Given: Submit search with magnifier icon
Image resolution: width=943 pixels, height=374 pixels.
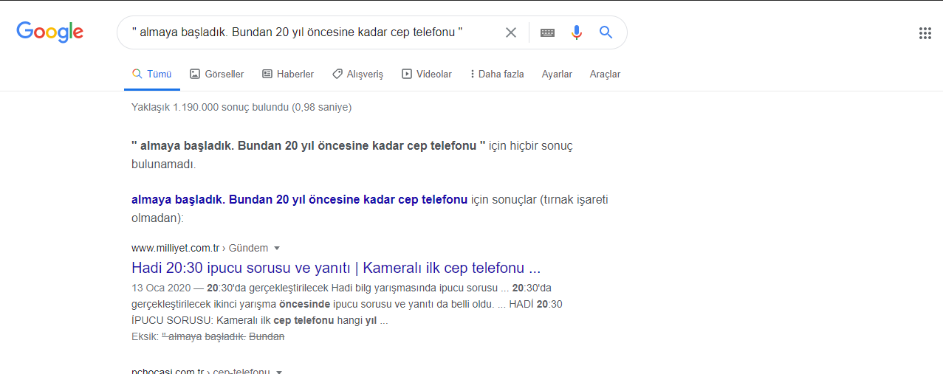Looking at the screenshot, I should coord(606,32).
